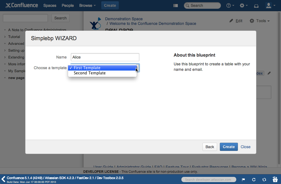Click the search developer.atlassian.com field
Viewport: 281px width, 184px height.
point(209,180)
